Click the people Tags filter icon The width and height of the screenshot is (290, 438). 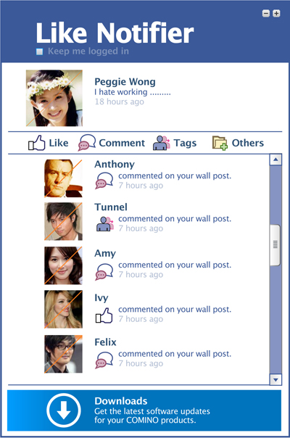(162, 143)
